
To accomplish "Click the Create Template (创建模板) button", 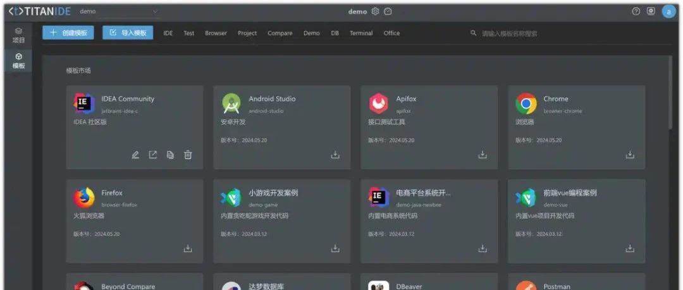I will point(68,33).
